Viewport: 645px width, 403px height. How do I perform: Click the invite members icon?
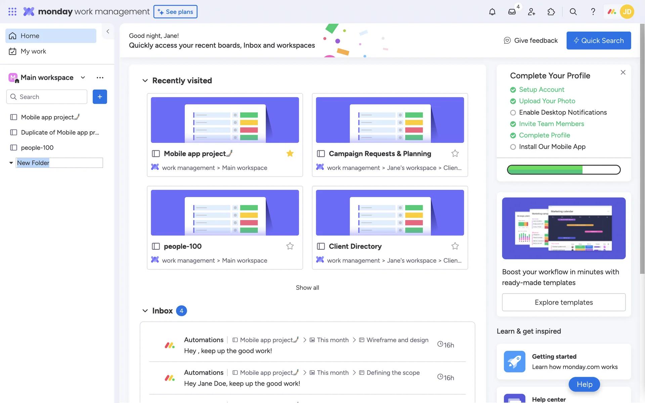531,12
